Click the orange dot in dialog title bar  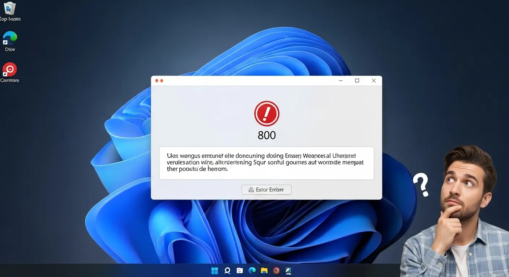pos(162,81)
